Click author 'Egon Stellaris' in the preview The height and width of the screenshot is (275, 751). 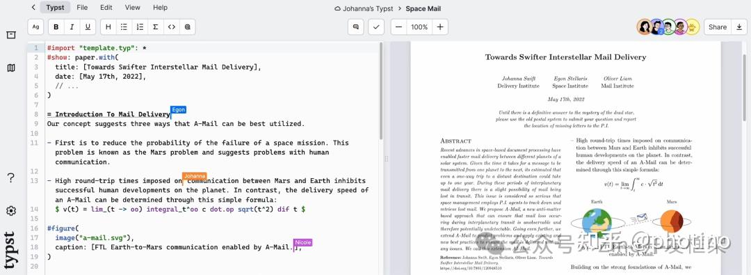click(570, 78)
